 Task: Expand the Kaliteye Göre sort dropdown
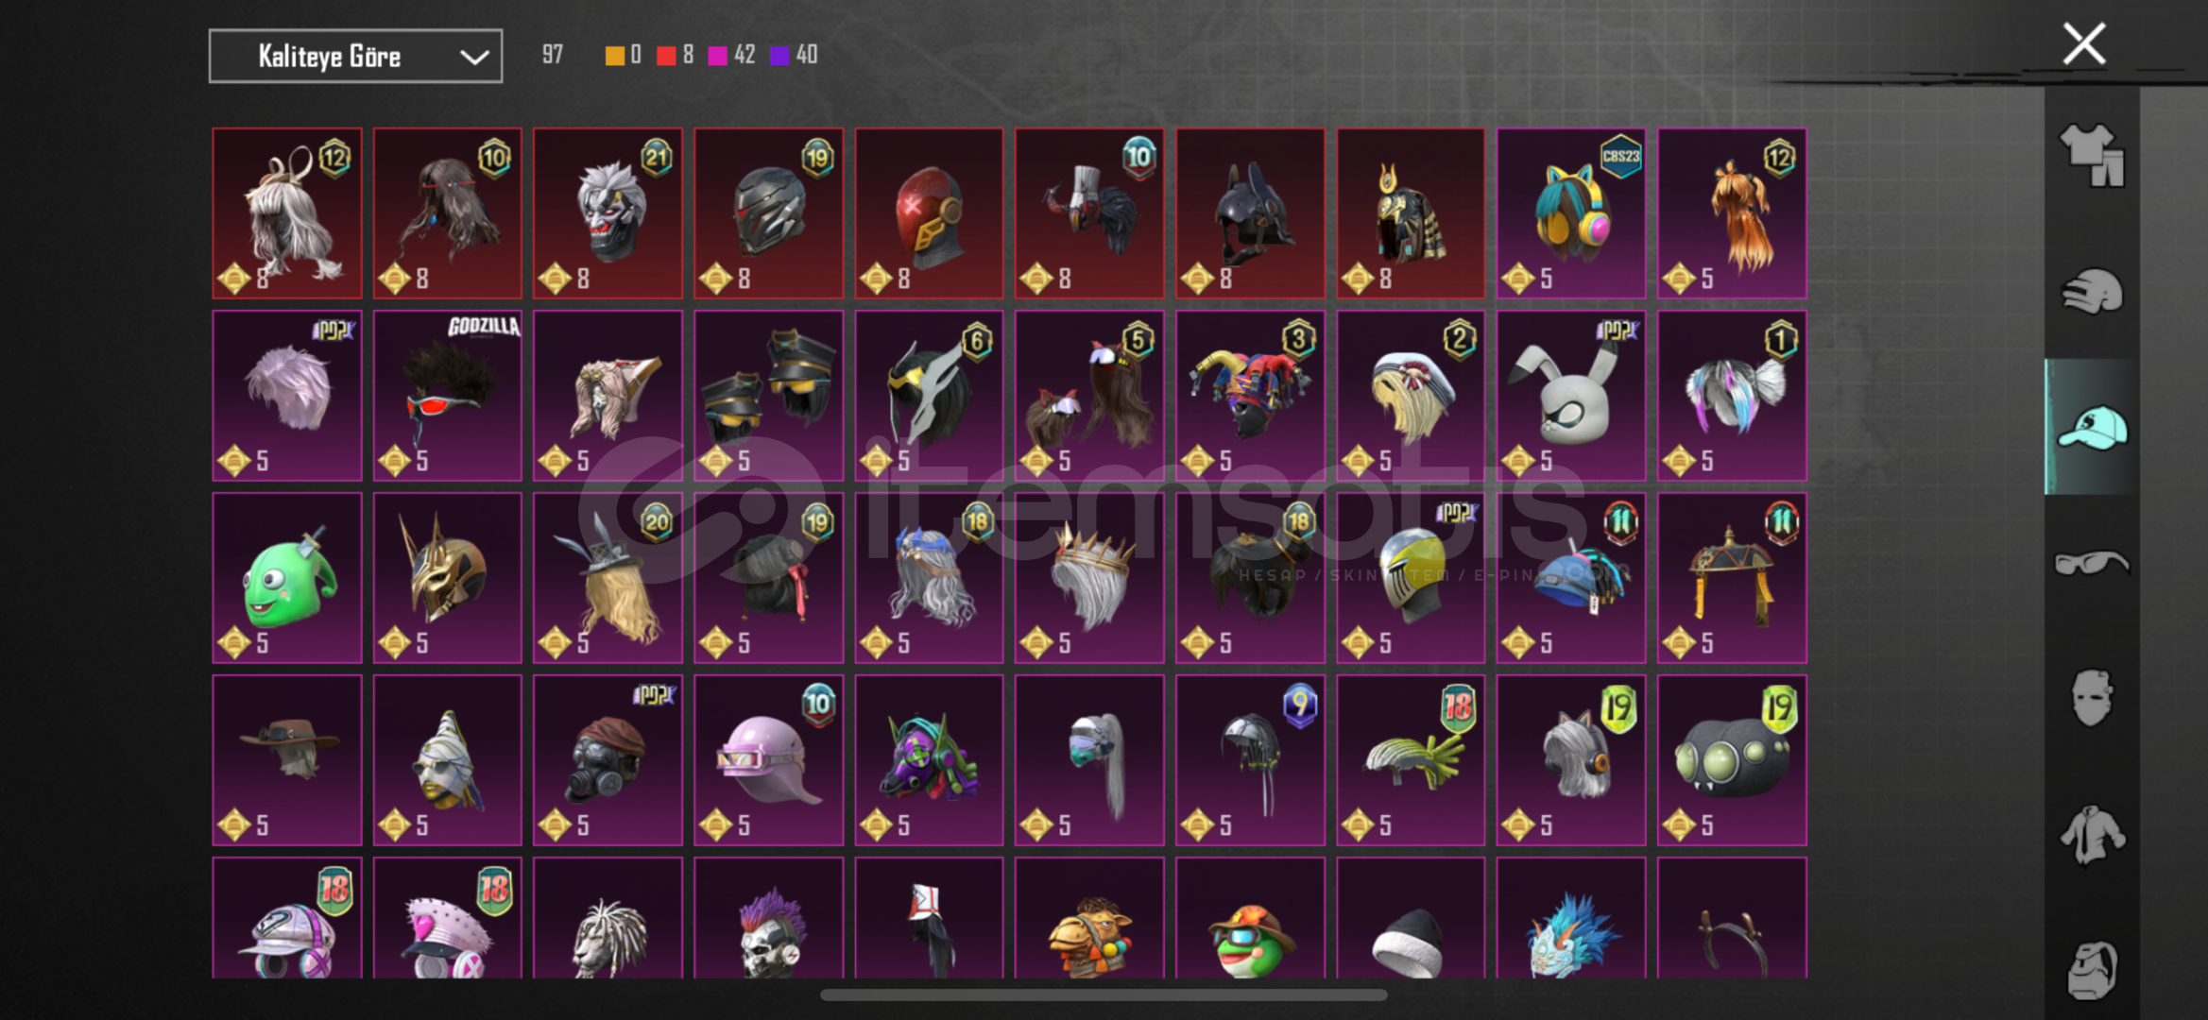pos(355,57)
